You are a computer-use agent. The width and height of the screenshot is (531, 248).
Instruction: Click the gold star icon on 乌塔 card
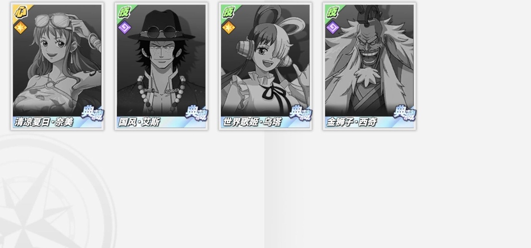pos(229,27)
